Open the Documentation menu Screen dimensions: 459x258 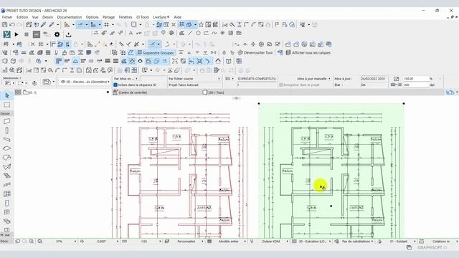pyautogui.click(x=70, y=17)
